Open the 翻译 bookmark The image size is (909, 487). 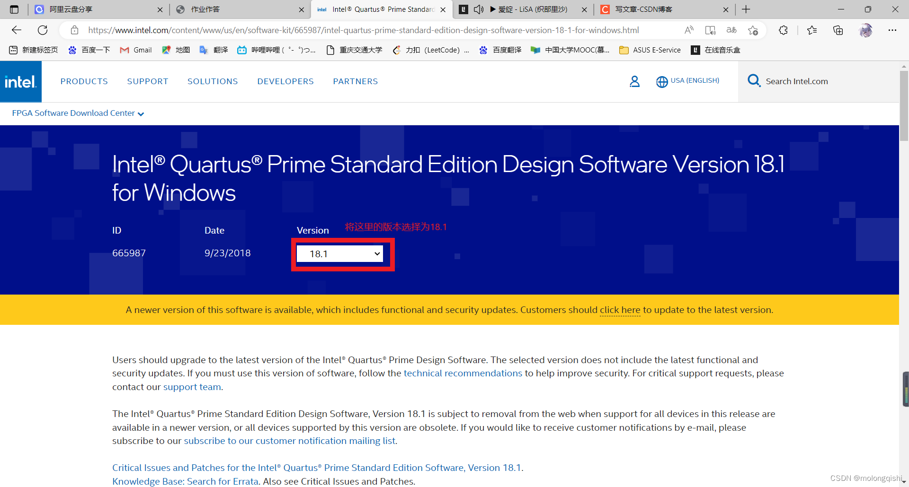pyautogui.click(x=214, y=50)
